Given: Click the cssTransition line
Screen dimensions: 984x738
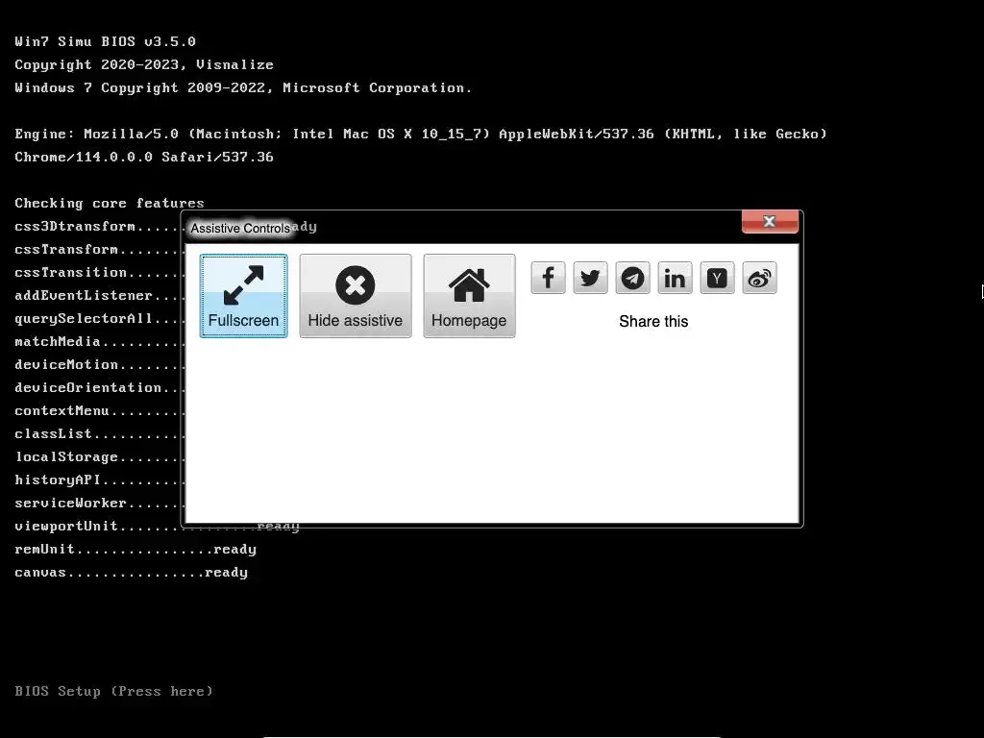Looking at the screenshot, I should (x=98, y=272).
